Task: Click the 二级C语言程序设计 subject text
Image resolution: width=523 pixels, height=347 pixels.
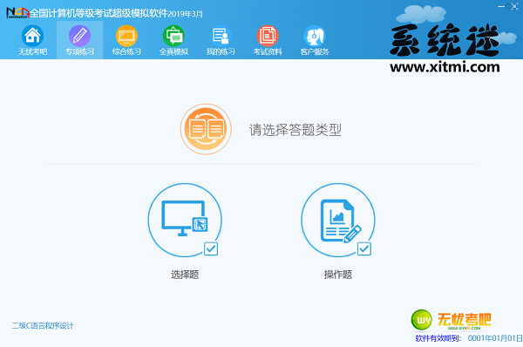Action: 43,326
